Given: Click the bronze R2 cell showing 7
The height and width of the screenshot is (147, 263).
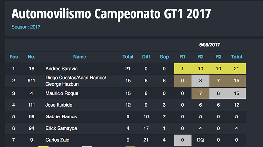Looking at the screenshot, I should [x=200, y=93].
